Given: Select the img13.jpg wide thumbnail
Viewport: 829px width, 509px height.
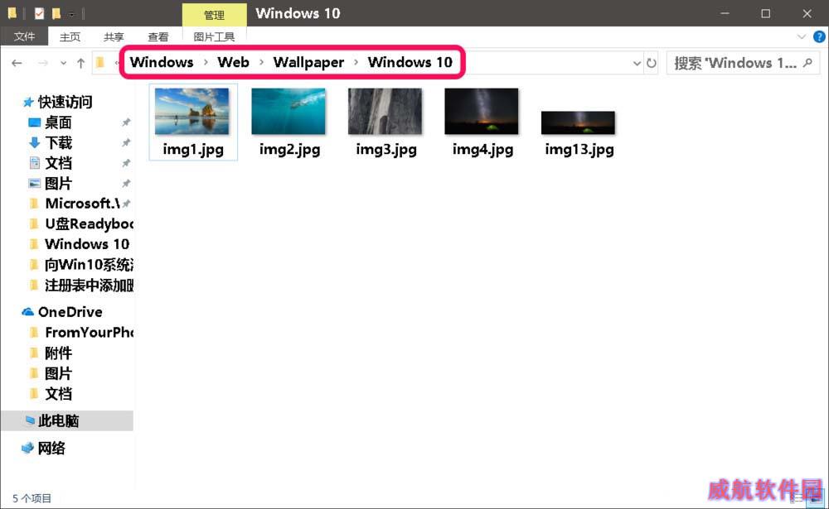Looking at the screenshot, I should (578, 122).
